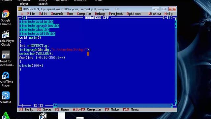The height and width of the screenshot is (119, 211).
Task: Click the 12:13 cursor position indicator
Action: click(38, 105)
